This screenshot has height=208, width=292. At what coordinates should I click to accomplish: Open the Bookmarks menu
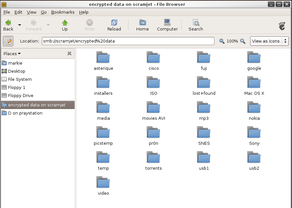(x=63, y=12)
